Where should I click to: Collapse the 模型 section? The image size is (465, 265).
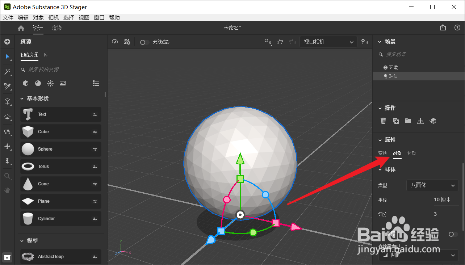click(x=22, y=241)
